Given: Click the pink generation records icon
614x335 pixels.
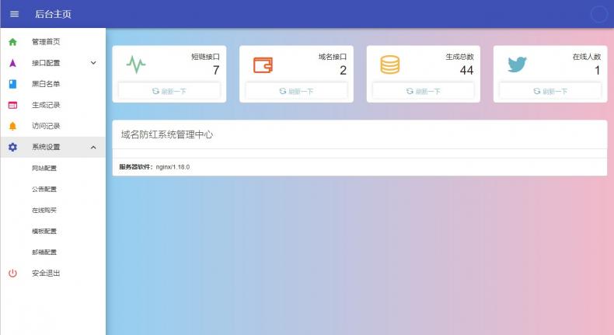Looking at the screenshot, I should (x=12, y=105).
